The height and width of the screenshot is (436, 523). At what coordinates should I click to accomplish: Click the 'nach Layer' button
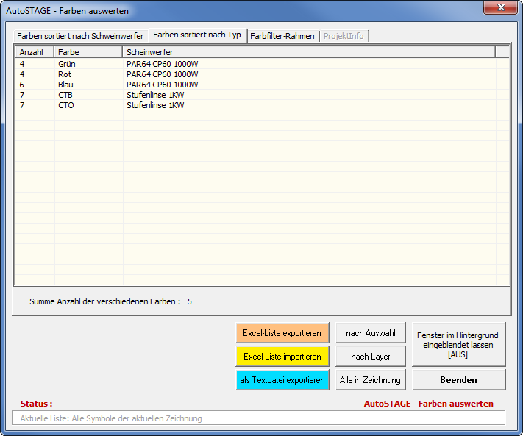(x=371, y=357)
